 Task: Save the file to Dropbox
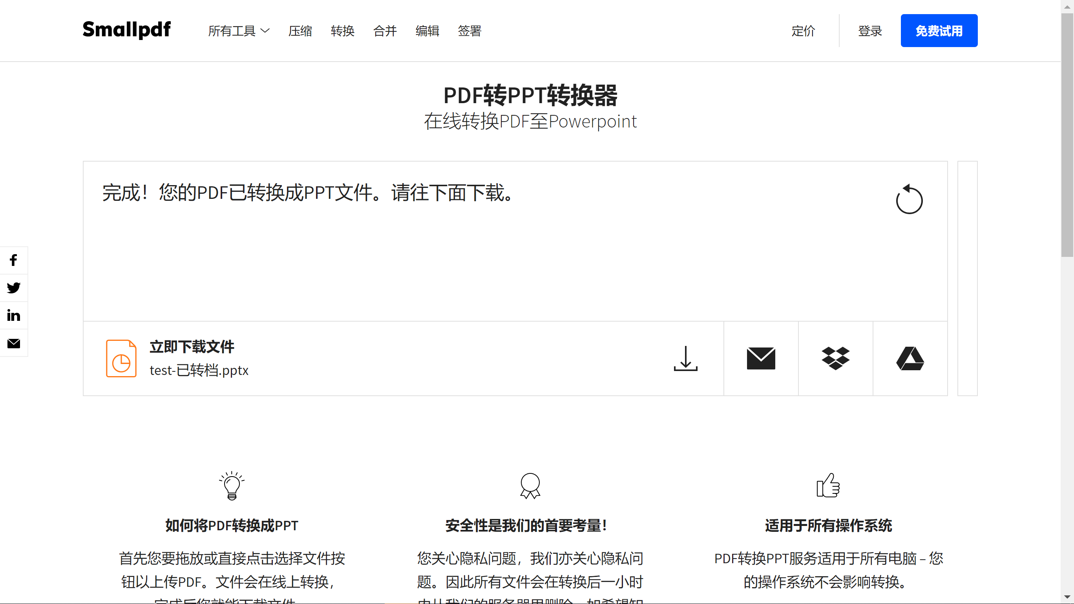point(835,358)
